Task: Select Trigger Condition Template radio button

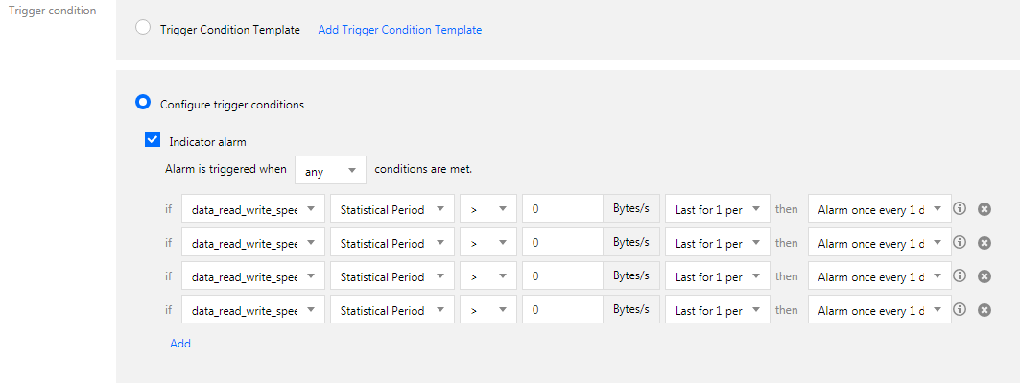Action: 142,28
